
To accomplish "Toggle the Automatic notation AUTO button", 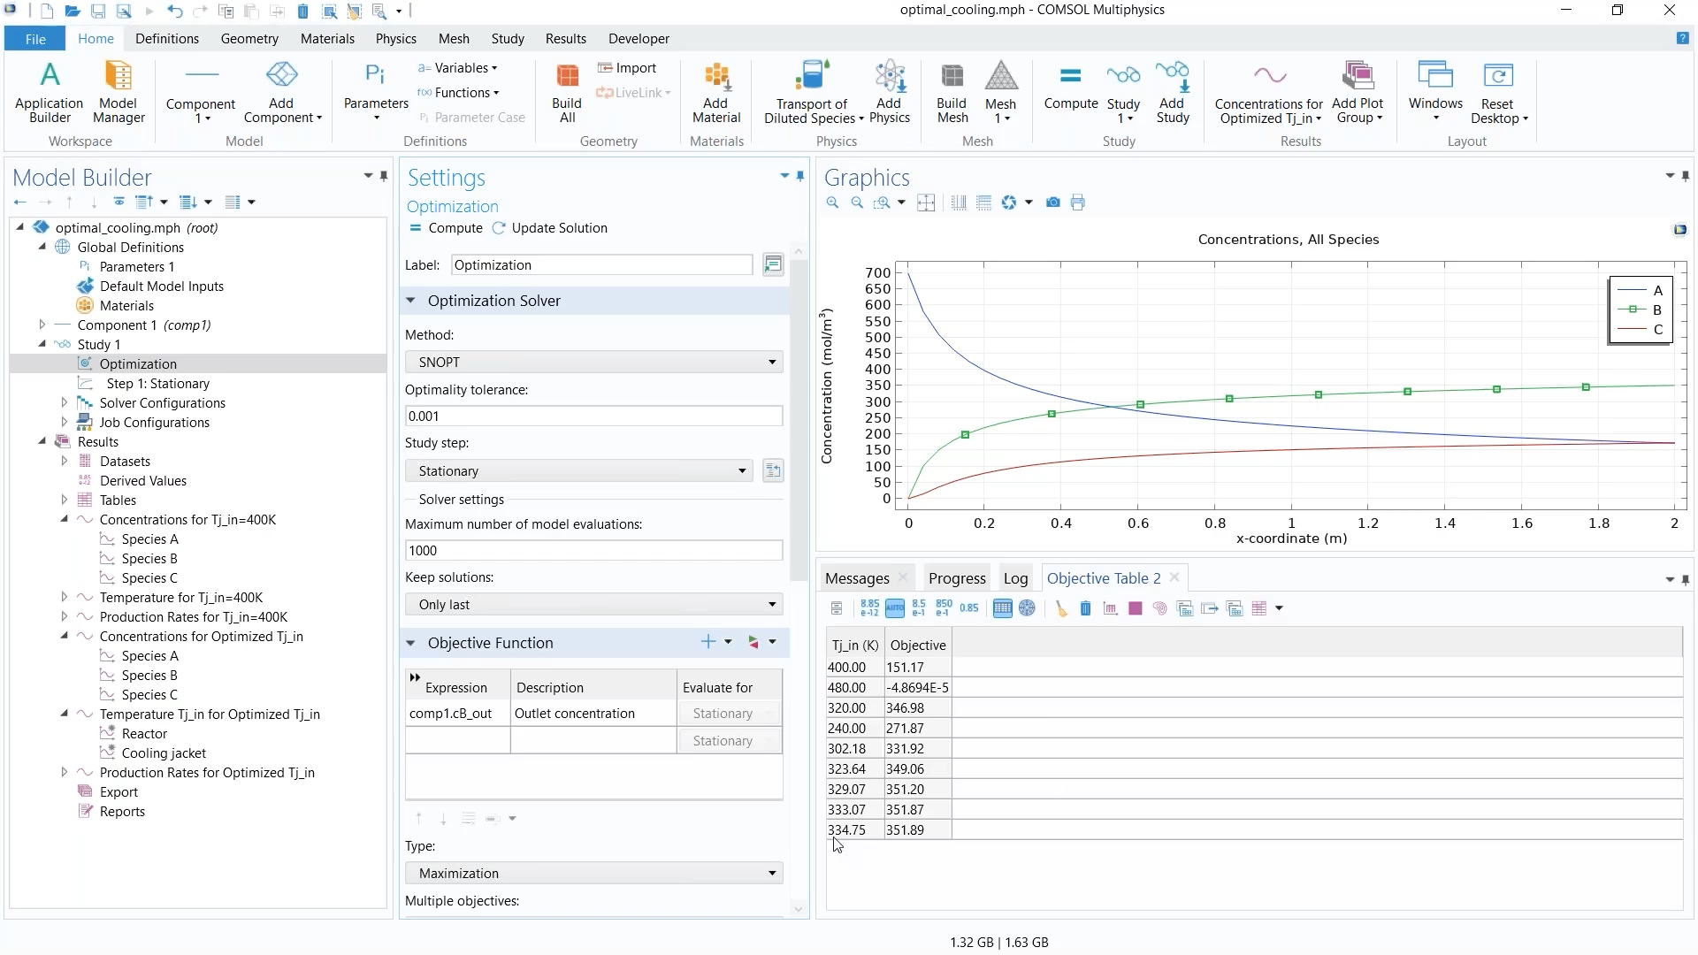I will click(894, 608).
